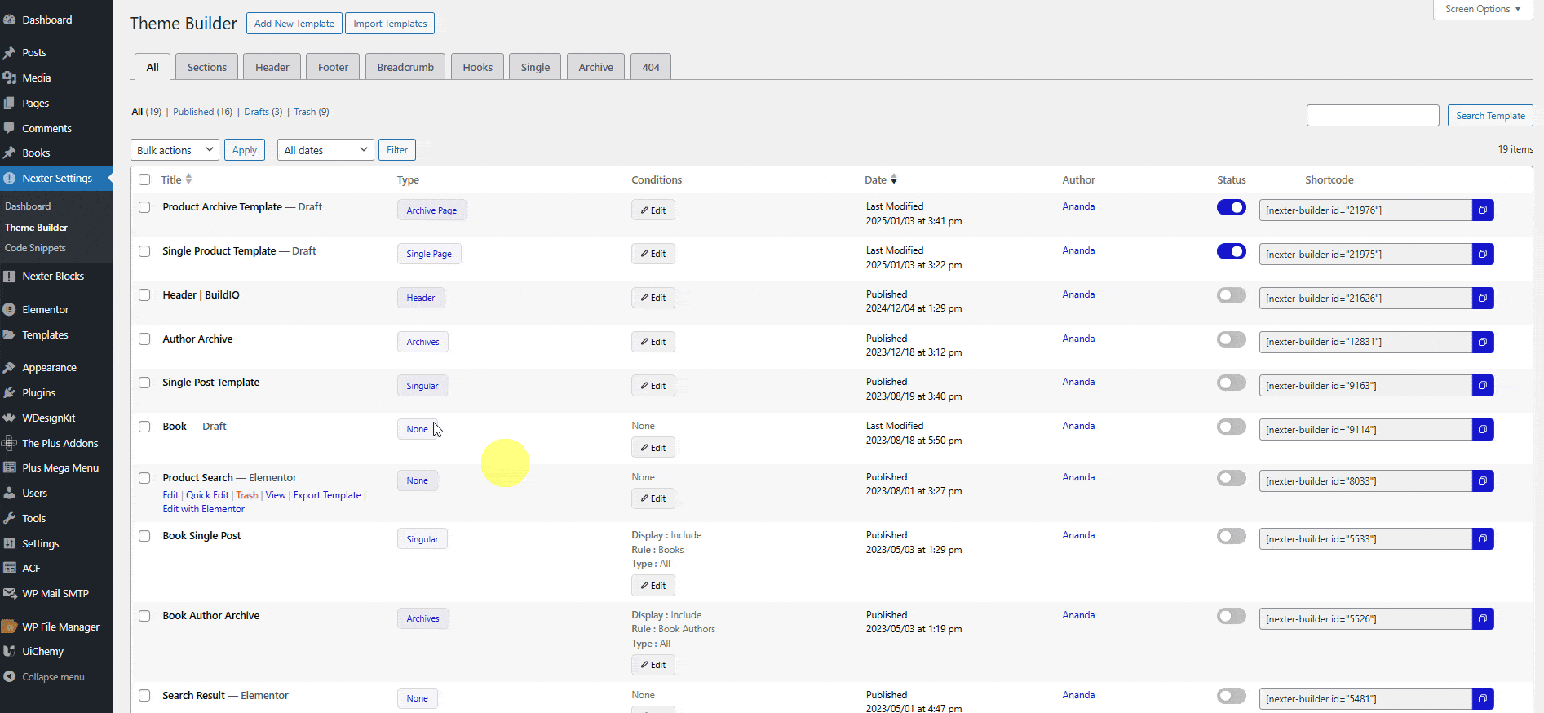Click the Search Template button
Image resolution: width=1544 pixels, height=713 pixels.
[x=1490, y=116]
